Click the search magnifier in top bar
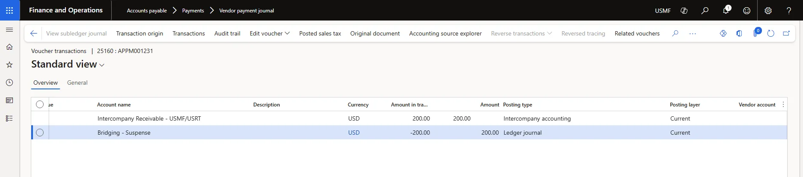 (x=705, y=11)
